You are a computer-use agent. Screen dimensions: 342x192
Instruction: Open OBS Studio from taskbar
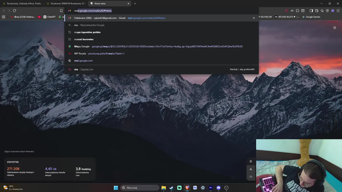[x=226, y=188]
